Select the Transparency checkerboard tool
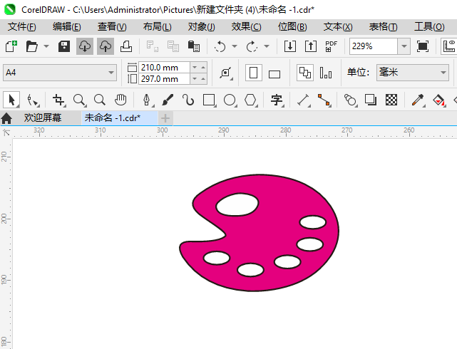Viewport: 457px width, 349px height. pyautogui.click(x=391, y=100)
